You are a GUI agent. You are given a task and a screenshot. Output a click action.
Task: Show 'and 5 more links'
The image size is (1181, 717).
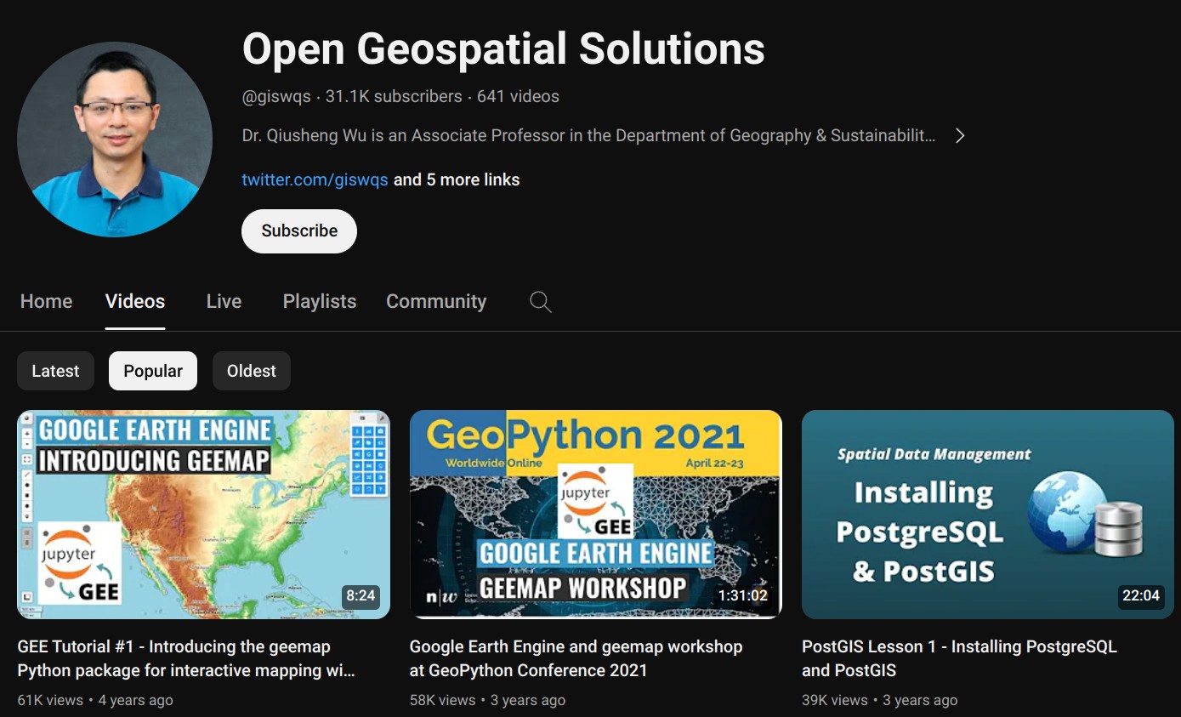tap(457, 179)
